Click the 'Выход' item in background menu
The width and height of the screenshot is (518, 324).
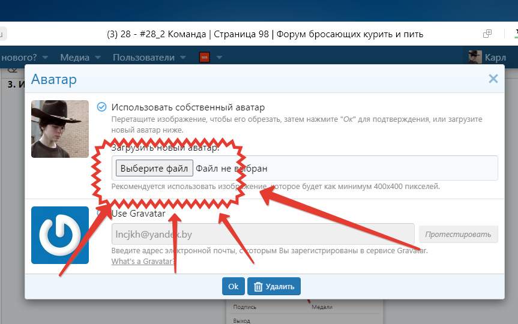point(241,320)
